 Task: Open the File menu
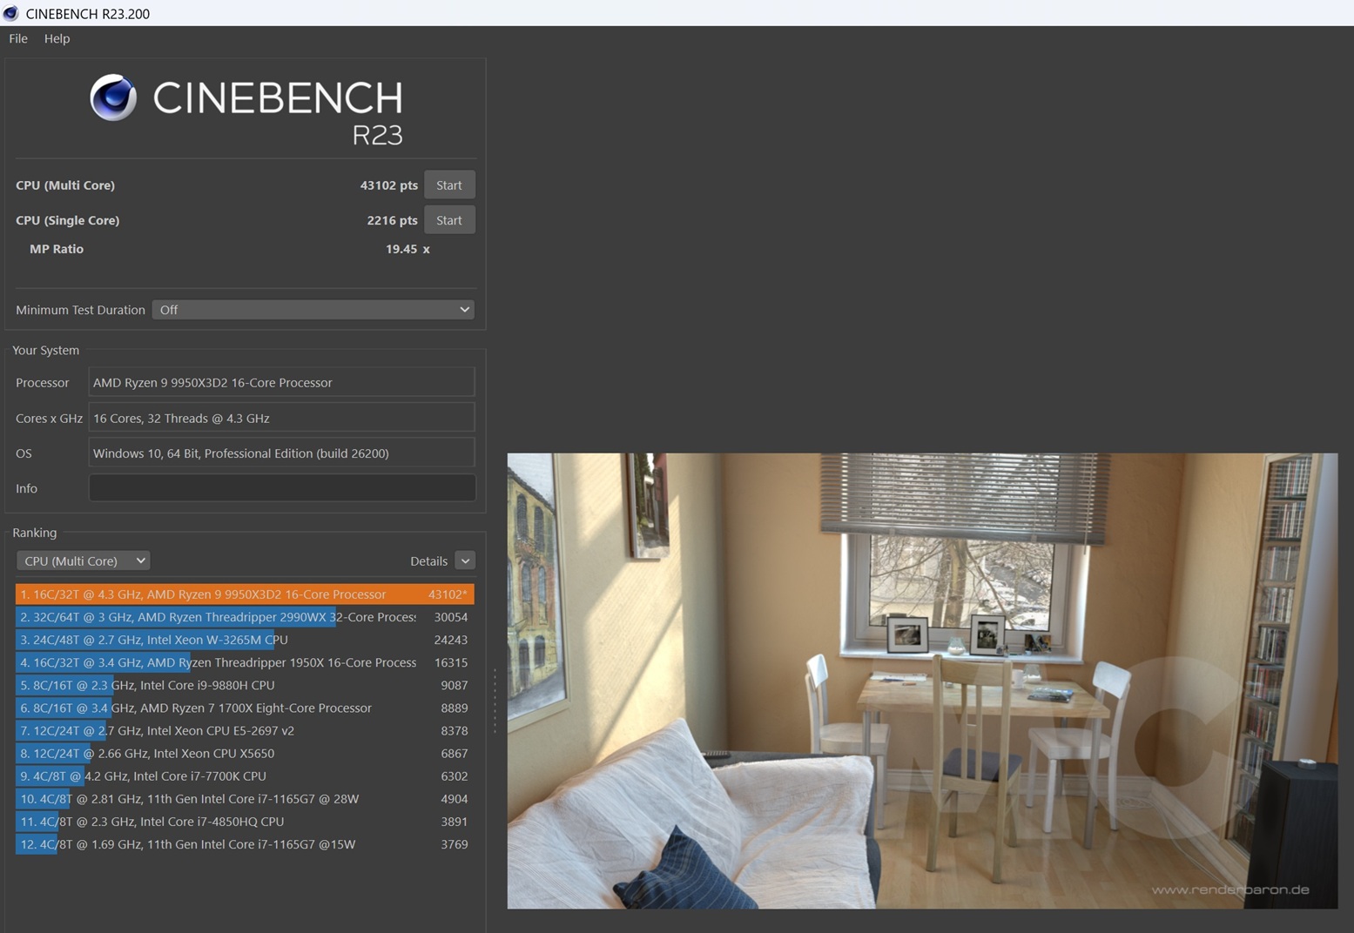tap(17, 38)
